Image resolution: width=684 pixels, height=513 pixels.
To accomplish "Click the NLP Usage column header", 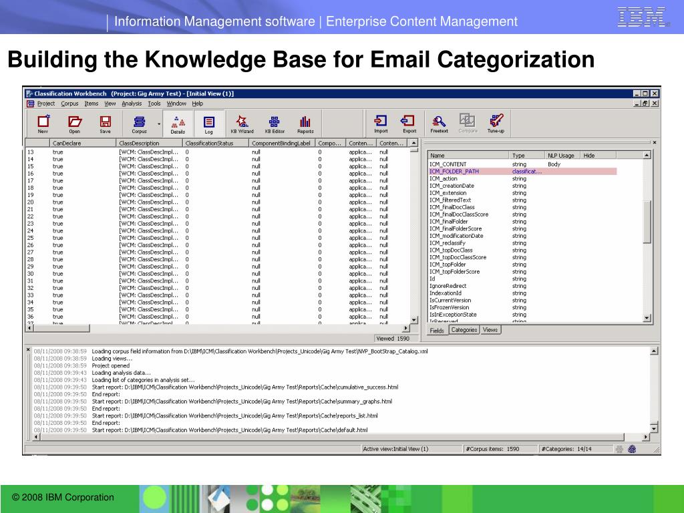I will pos(562,155).
